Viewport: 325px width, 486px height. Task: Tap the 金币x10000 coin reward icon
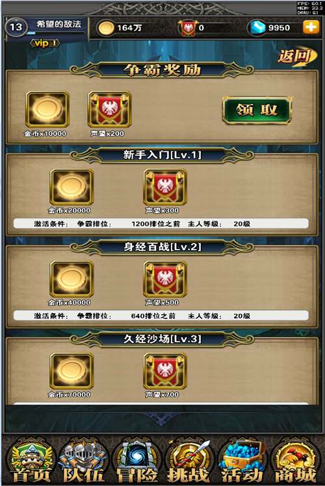point(47,109)
